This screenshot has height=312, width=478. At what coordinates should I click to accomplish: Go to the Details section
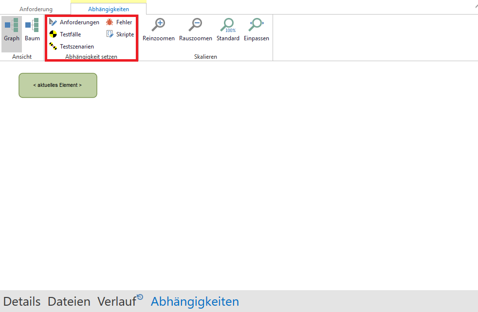coord(22,301)
